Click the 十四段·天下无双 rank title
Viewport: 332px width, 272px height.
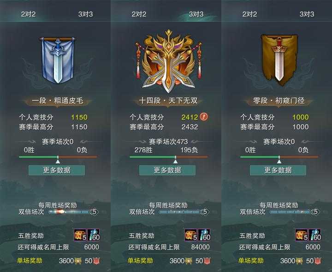point(168,101)
